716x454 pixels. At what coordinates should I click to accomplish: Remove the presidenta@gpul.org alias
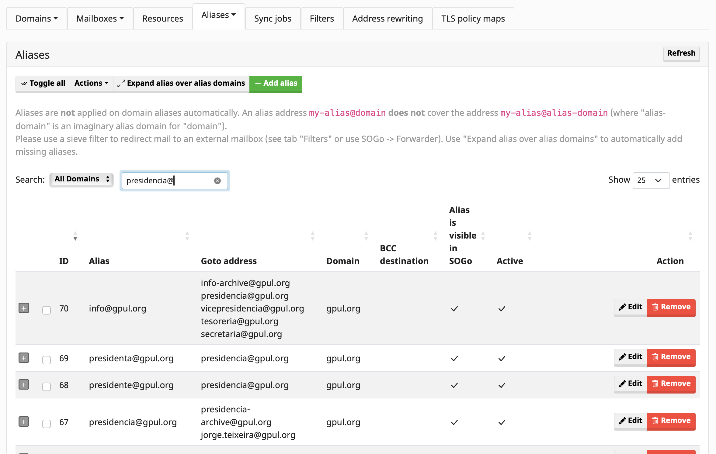[671, 357]
